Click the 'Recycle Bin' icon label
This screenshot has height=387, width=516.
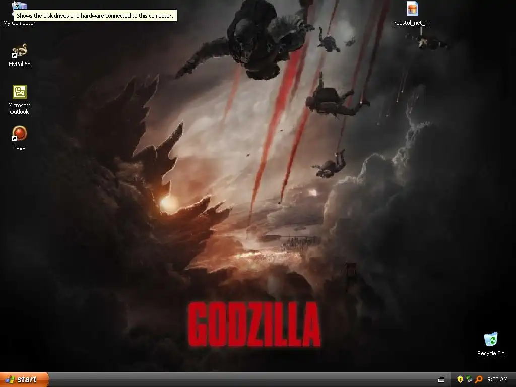491,353
